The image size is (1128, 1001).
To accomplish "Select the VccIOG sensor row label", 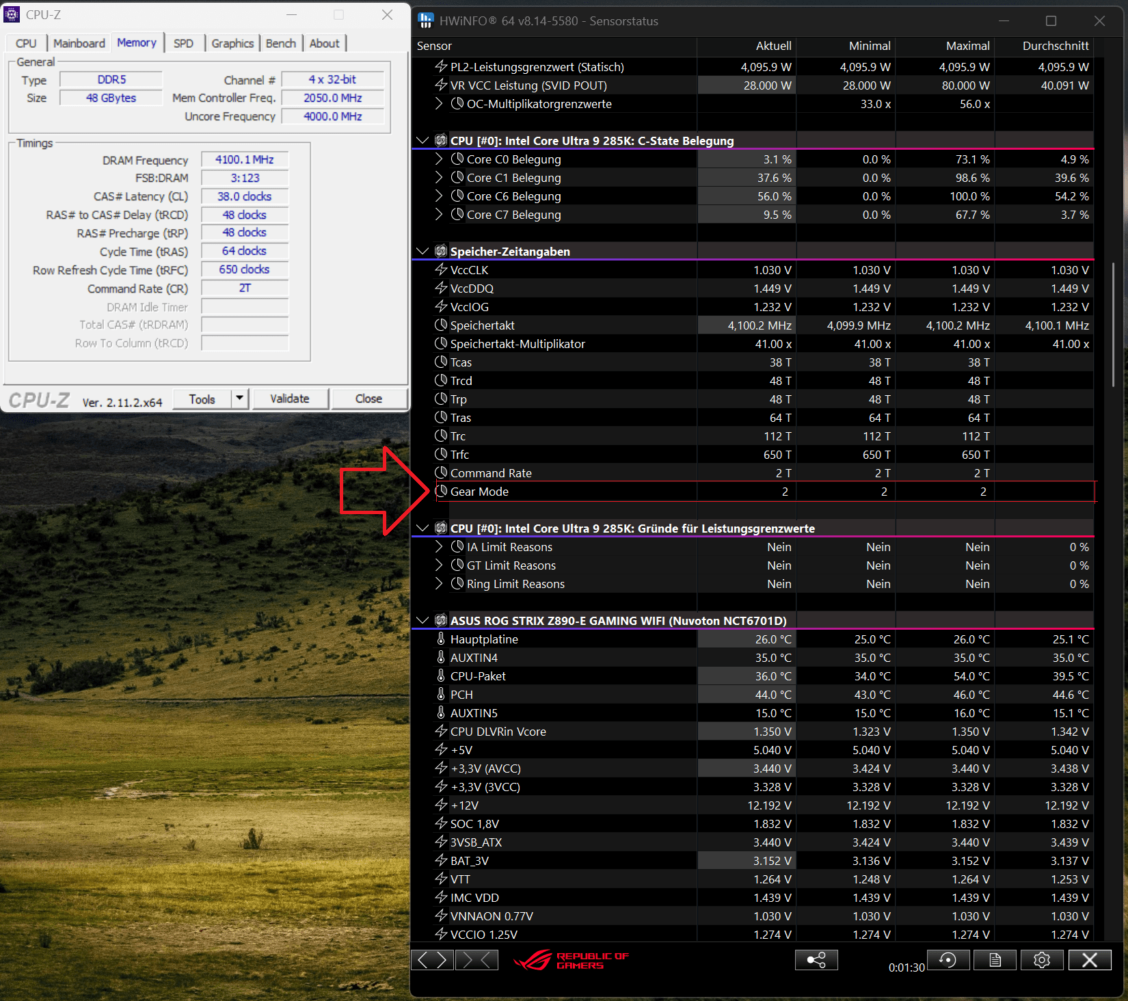I will [x=470, y=307].
